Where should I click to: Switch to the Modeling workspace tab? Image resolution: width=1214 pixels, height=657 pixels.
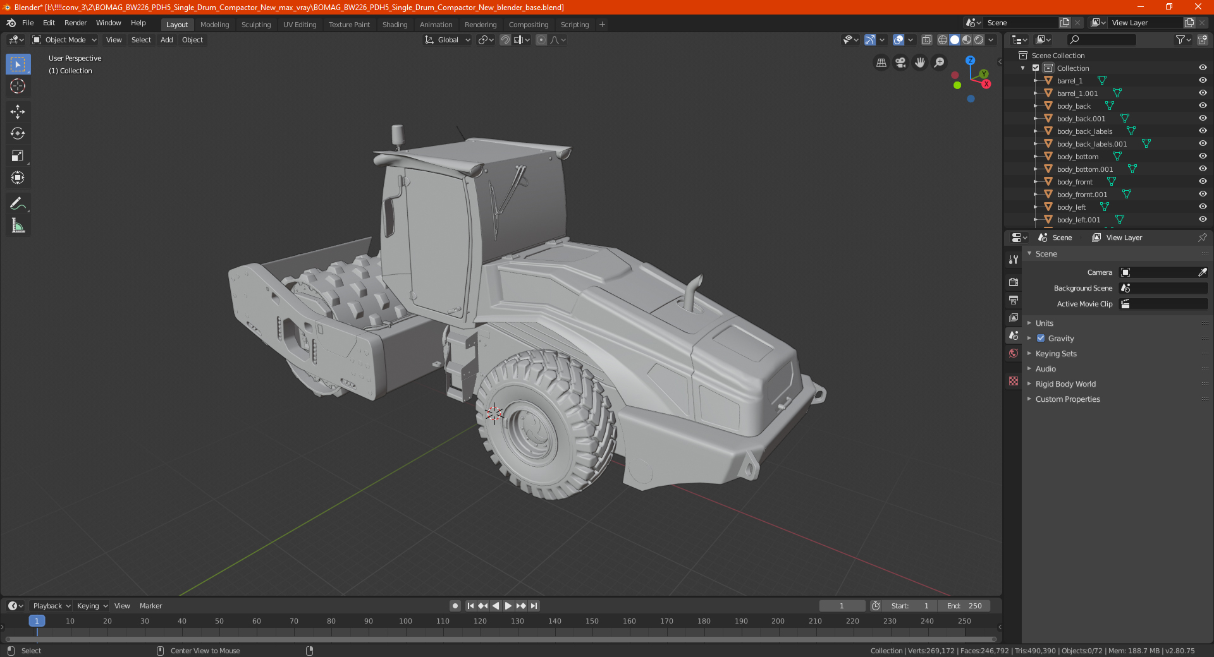pos(214,25)
